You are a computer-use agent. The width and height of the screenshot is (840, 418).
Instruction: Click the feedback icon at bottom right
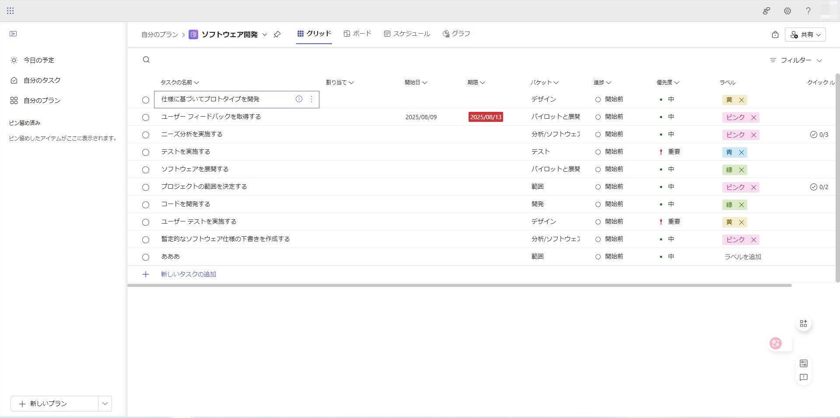[x=803, y=377]
